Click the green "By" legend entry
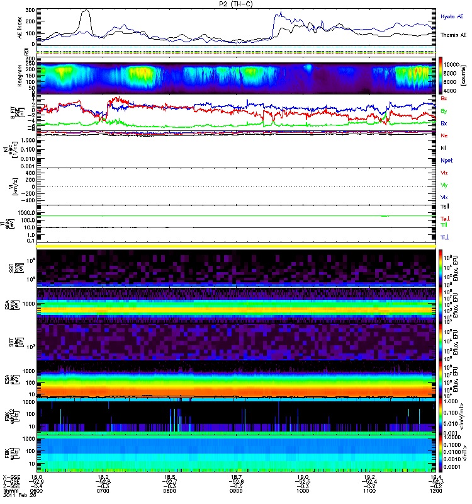The width and height of the screenshot is (472, 504). pos(444,112)
